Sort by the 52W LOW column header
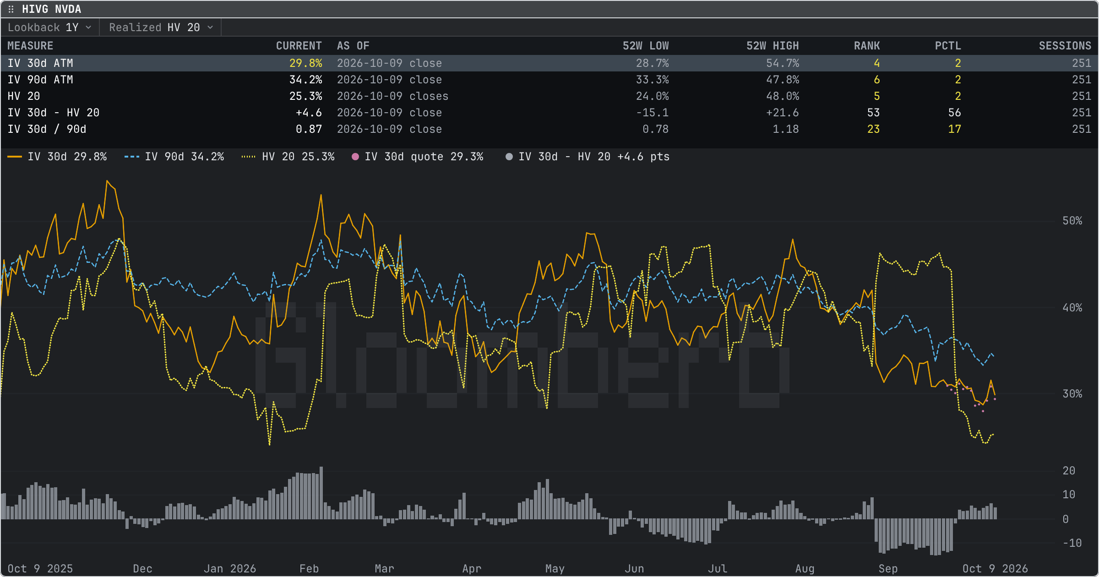The image size is (1099, 577). (x=646, y=46)
